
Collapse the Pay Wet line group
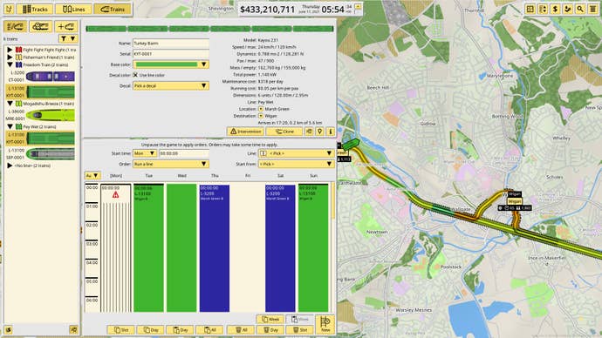10,126
